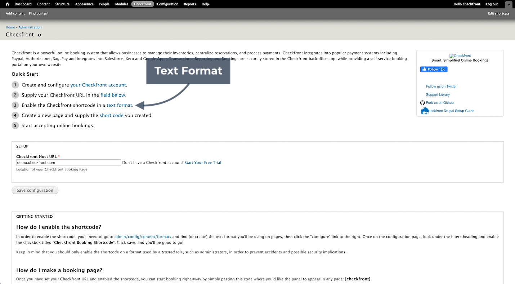The image size is (515, 284).
Task: Click the Quick Start heading
Action: [x=25, y=74]
